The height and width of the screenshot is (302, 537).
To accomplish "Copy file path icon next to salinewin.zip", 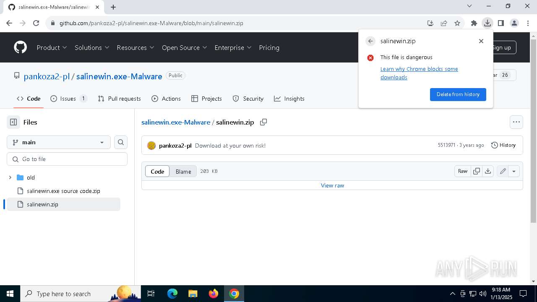I will [x=263, y=122].
